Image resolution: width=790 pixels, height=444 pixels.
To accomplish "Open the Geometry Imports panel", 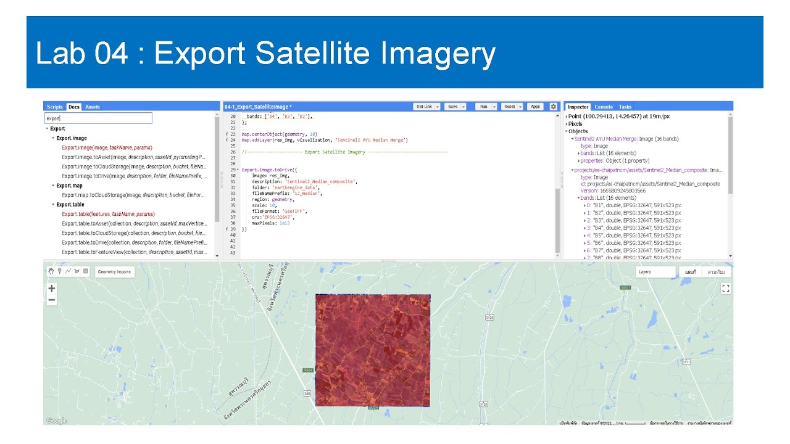I will pyautogui.click(x=114, y=271).
